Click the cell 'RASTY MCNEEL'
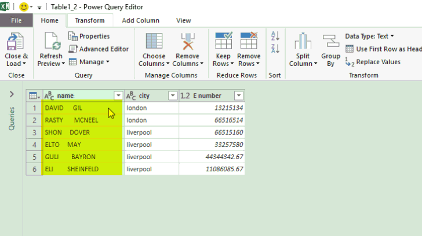Viewport: 422px width, 236px height. click(83, 120)
